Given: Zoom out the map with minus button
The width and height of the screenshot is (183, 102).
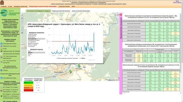Looking at the screenshot, I should click(x=22, y=18).
